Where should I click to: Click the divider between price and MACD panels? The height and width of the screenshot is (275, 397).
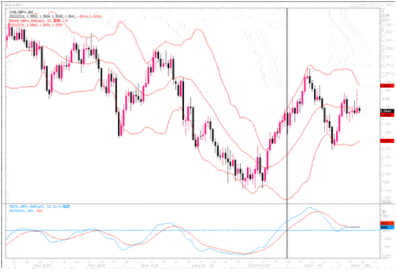(189, 203)
